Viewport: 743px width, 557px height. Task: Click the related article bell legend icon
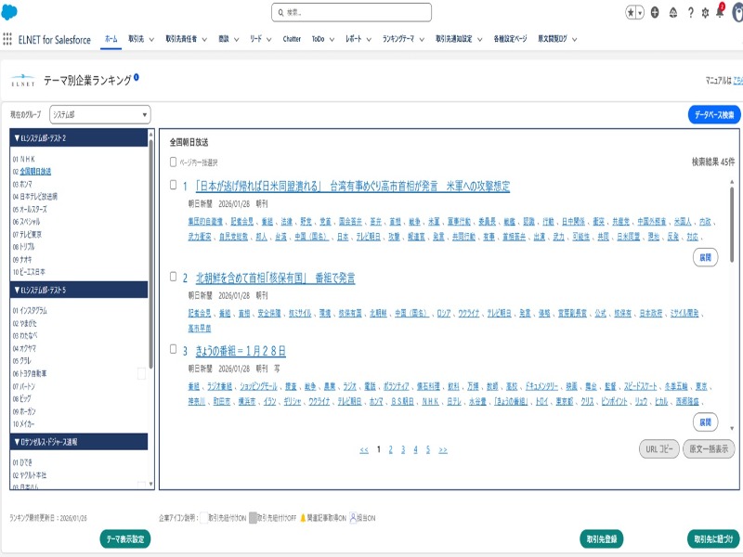pyautogui.click(x=304, y=518)
